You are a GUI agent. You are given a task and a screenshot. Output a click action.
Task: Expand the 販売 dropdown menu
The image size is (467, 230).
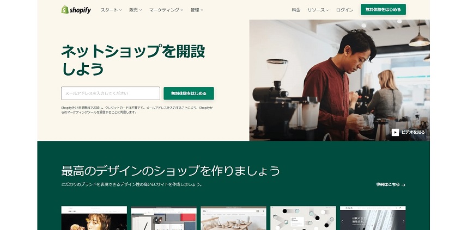136,10
